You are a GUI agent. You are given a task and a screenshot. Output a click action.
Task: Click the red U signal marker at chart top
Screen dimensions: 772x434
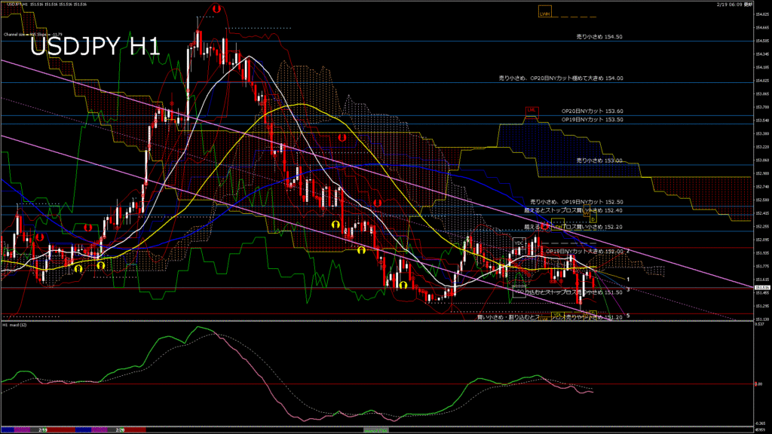click(x=216, y=8)
